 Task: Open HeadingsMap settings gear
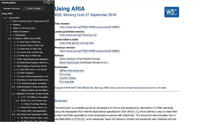click(x=49, y=2)
